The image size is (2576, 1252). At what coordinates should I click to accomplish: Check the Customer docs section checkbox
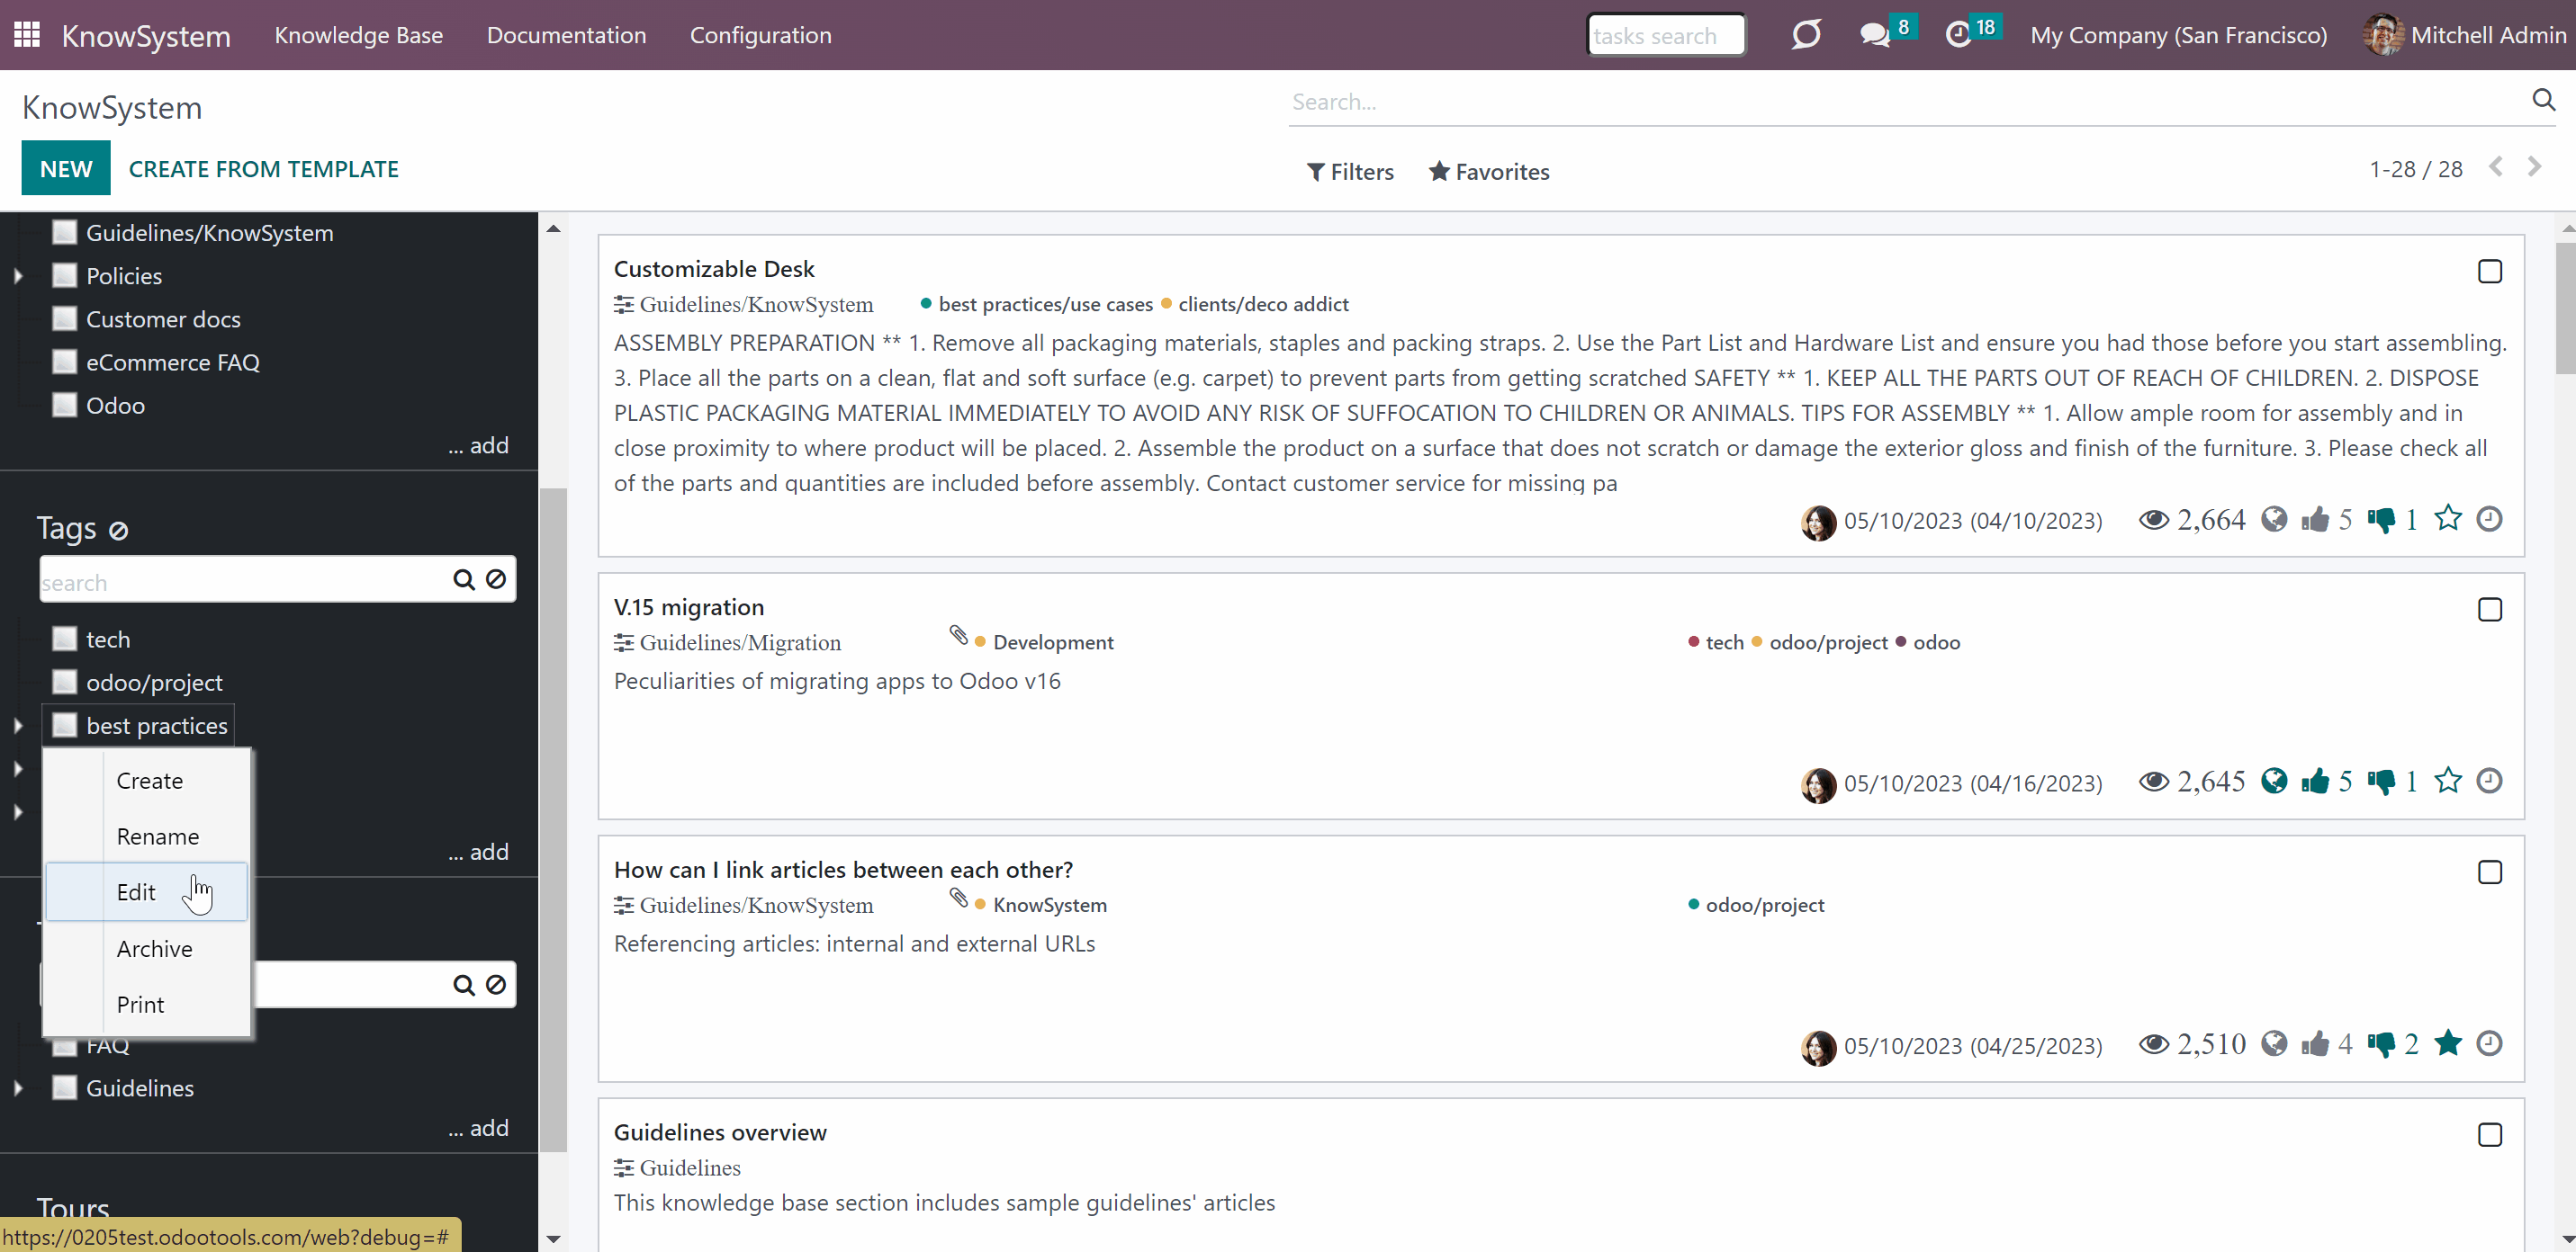click(64, 318)
